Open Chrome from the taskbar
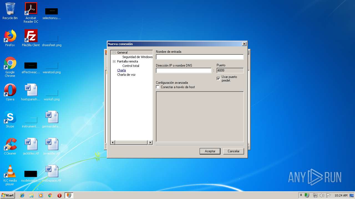Viewport: 355px width, 199px height. [50, 195]
